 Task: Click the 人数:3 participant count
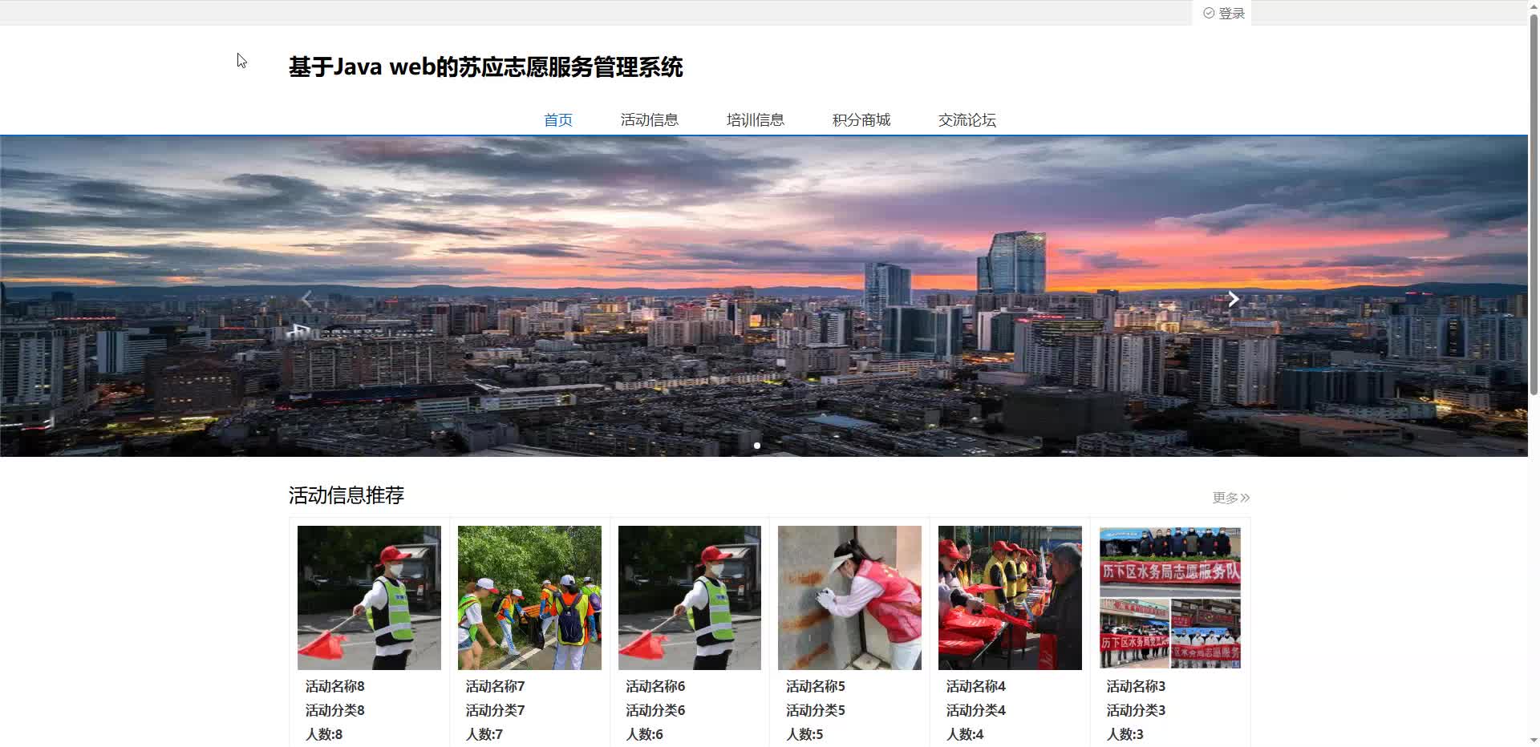tap(1125, 734)
